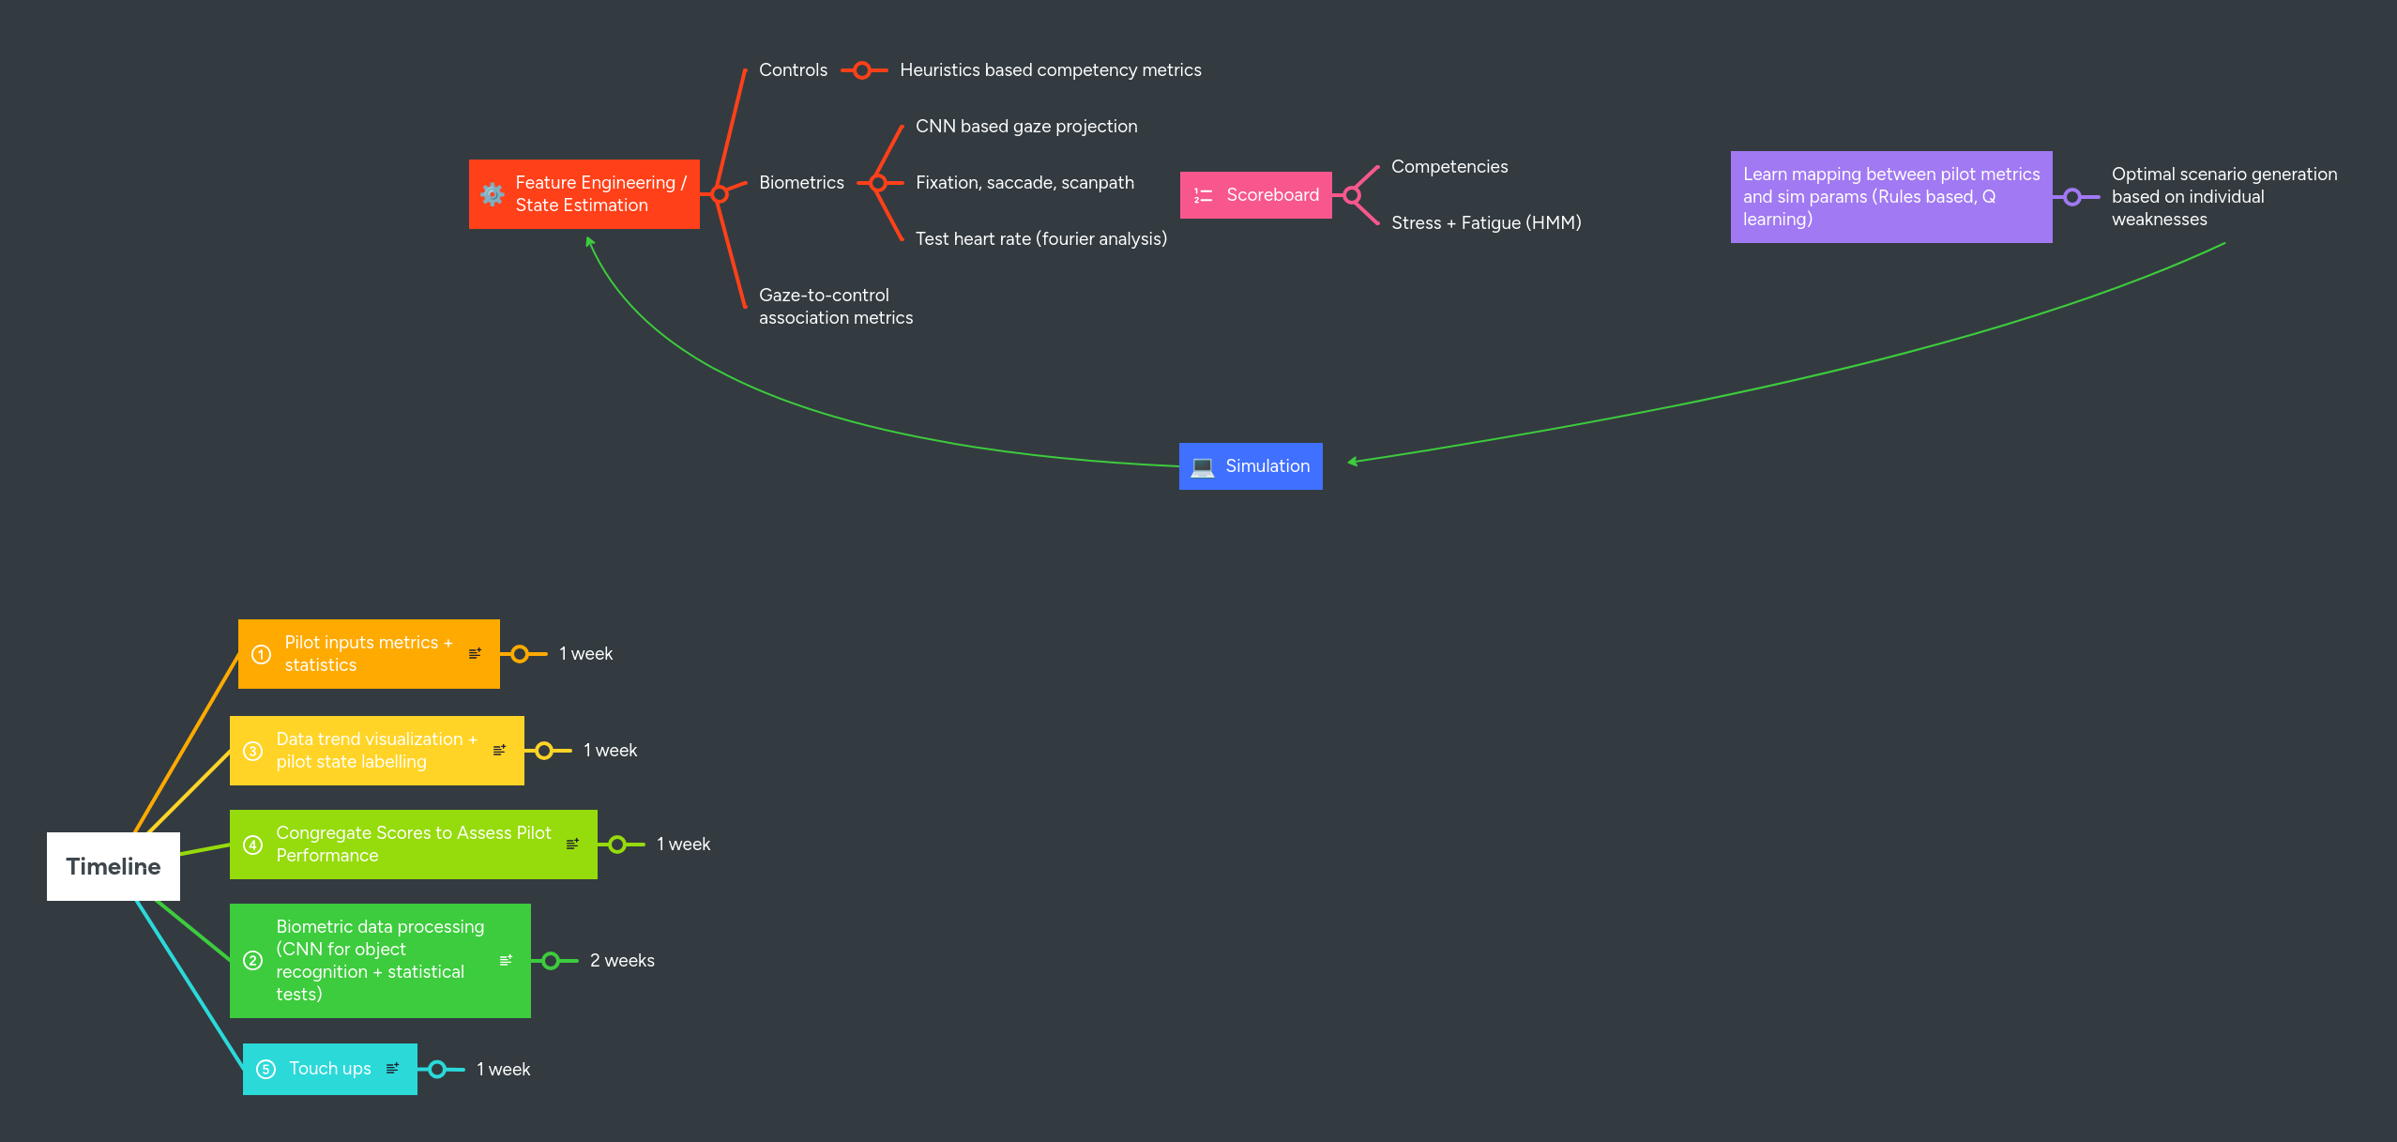This screenshot has width=2397, height=1142.
Task: Click the gear icon on Feature Engineering node
Action: coord(493,194)
